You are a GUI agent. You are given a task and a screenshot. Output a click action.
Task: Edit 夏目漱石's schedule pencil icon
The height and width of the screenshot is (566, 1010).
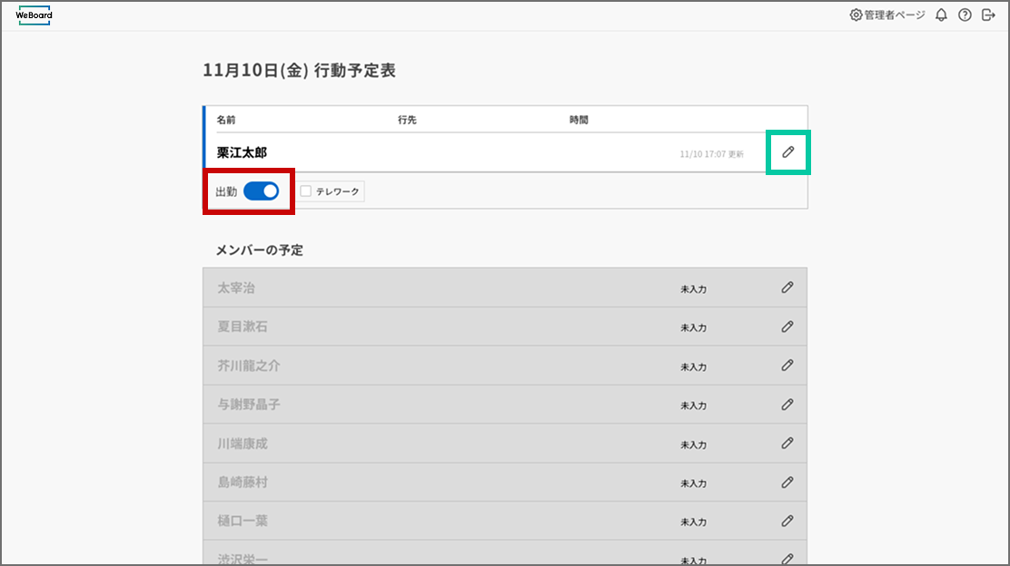[787, 327]
